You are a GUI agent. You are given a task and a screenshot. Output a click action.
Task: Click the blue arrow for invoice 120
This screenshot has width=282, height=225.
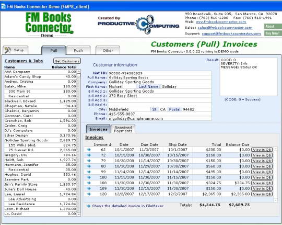coord(89,194)
